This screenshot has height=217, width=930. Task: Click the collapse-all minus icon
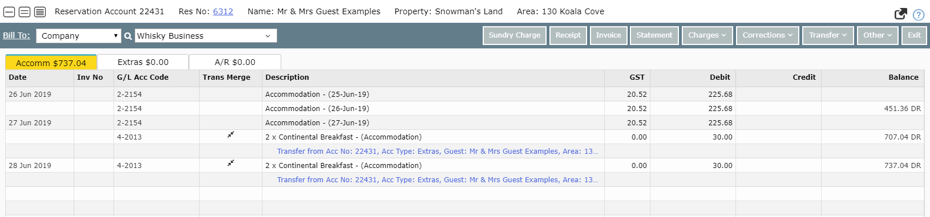pyautogui.click(x=9, y=12)
